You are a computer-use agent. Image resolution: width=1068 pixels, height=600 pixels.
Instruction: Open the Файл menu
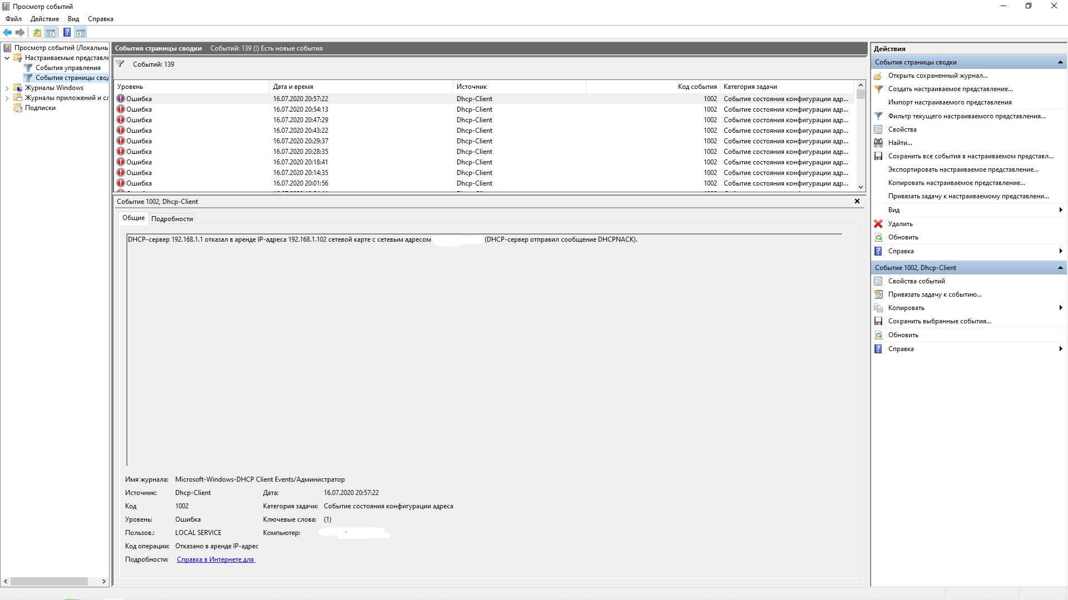coord(14,19)
